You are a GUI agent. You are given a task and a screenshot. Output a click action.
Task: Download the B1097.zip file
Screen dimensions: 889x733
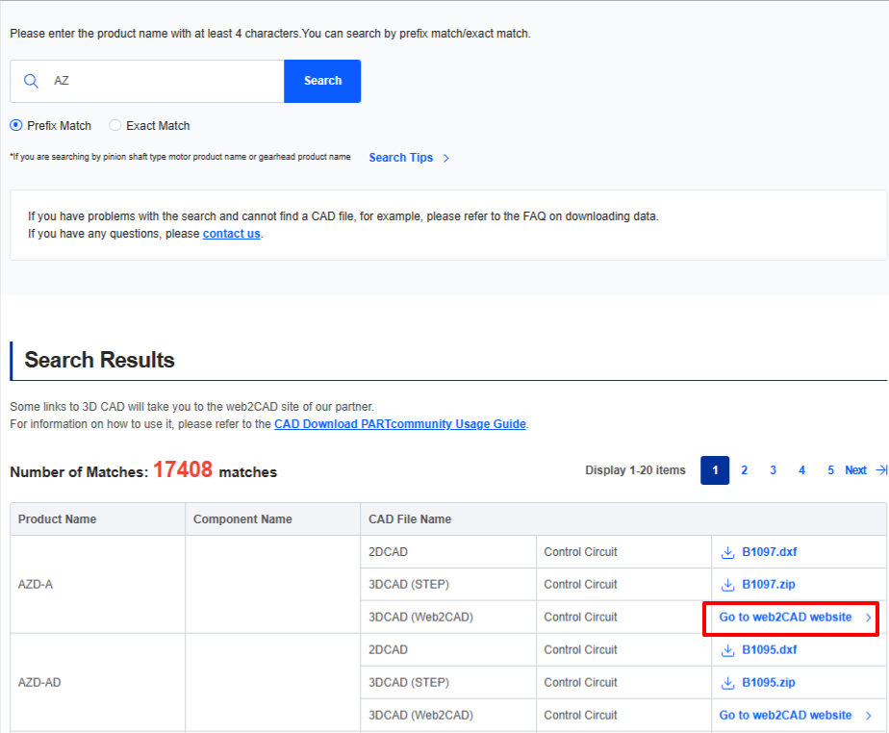[x=769, y=585]
